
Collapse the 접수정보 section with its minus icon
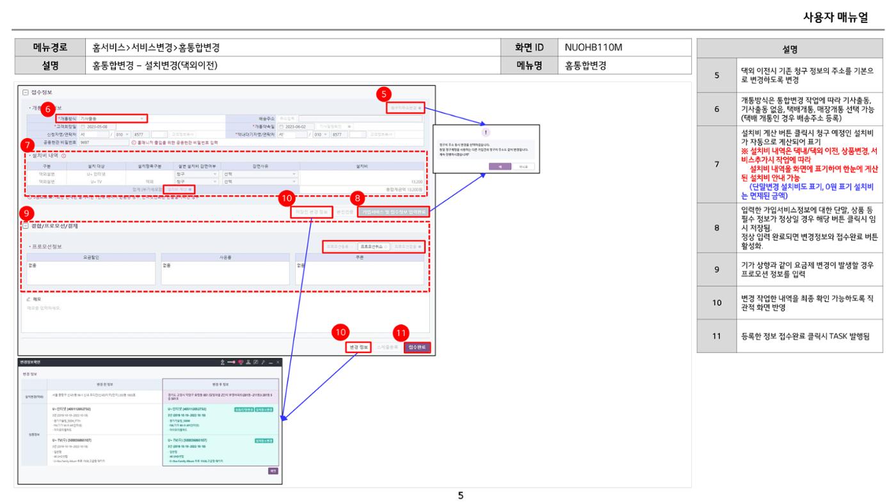(25, 93)
